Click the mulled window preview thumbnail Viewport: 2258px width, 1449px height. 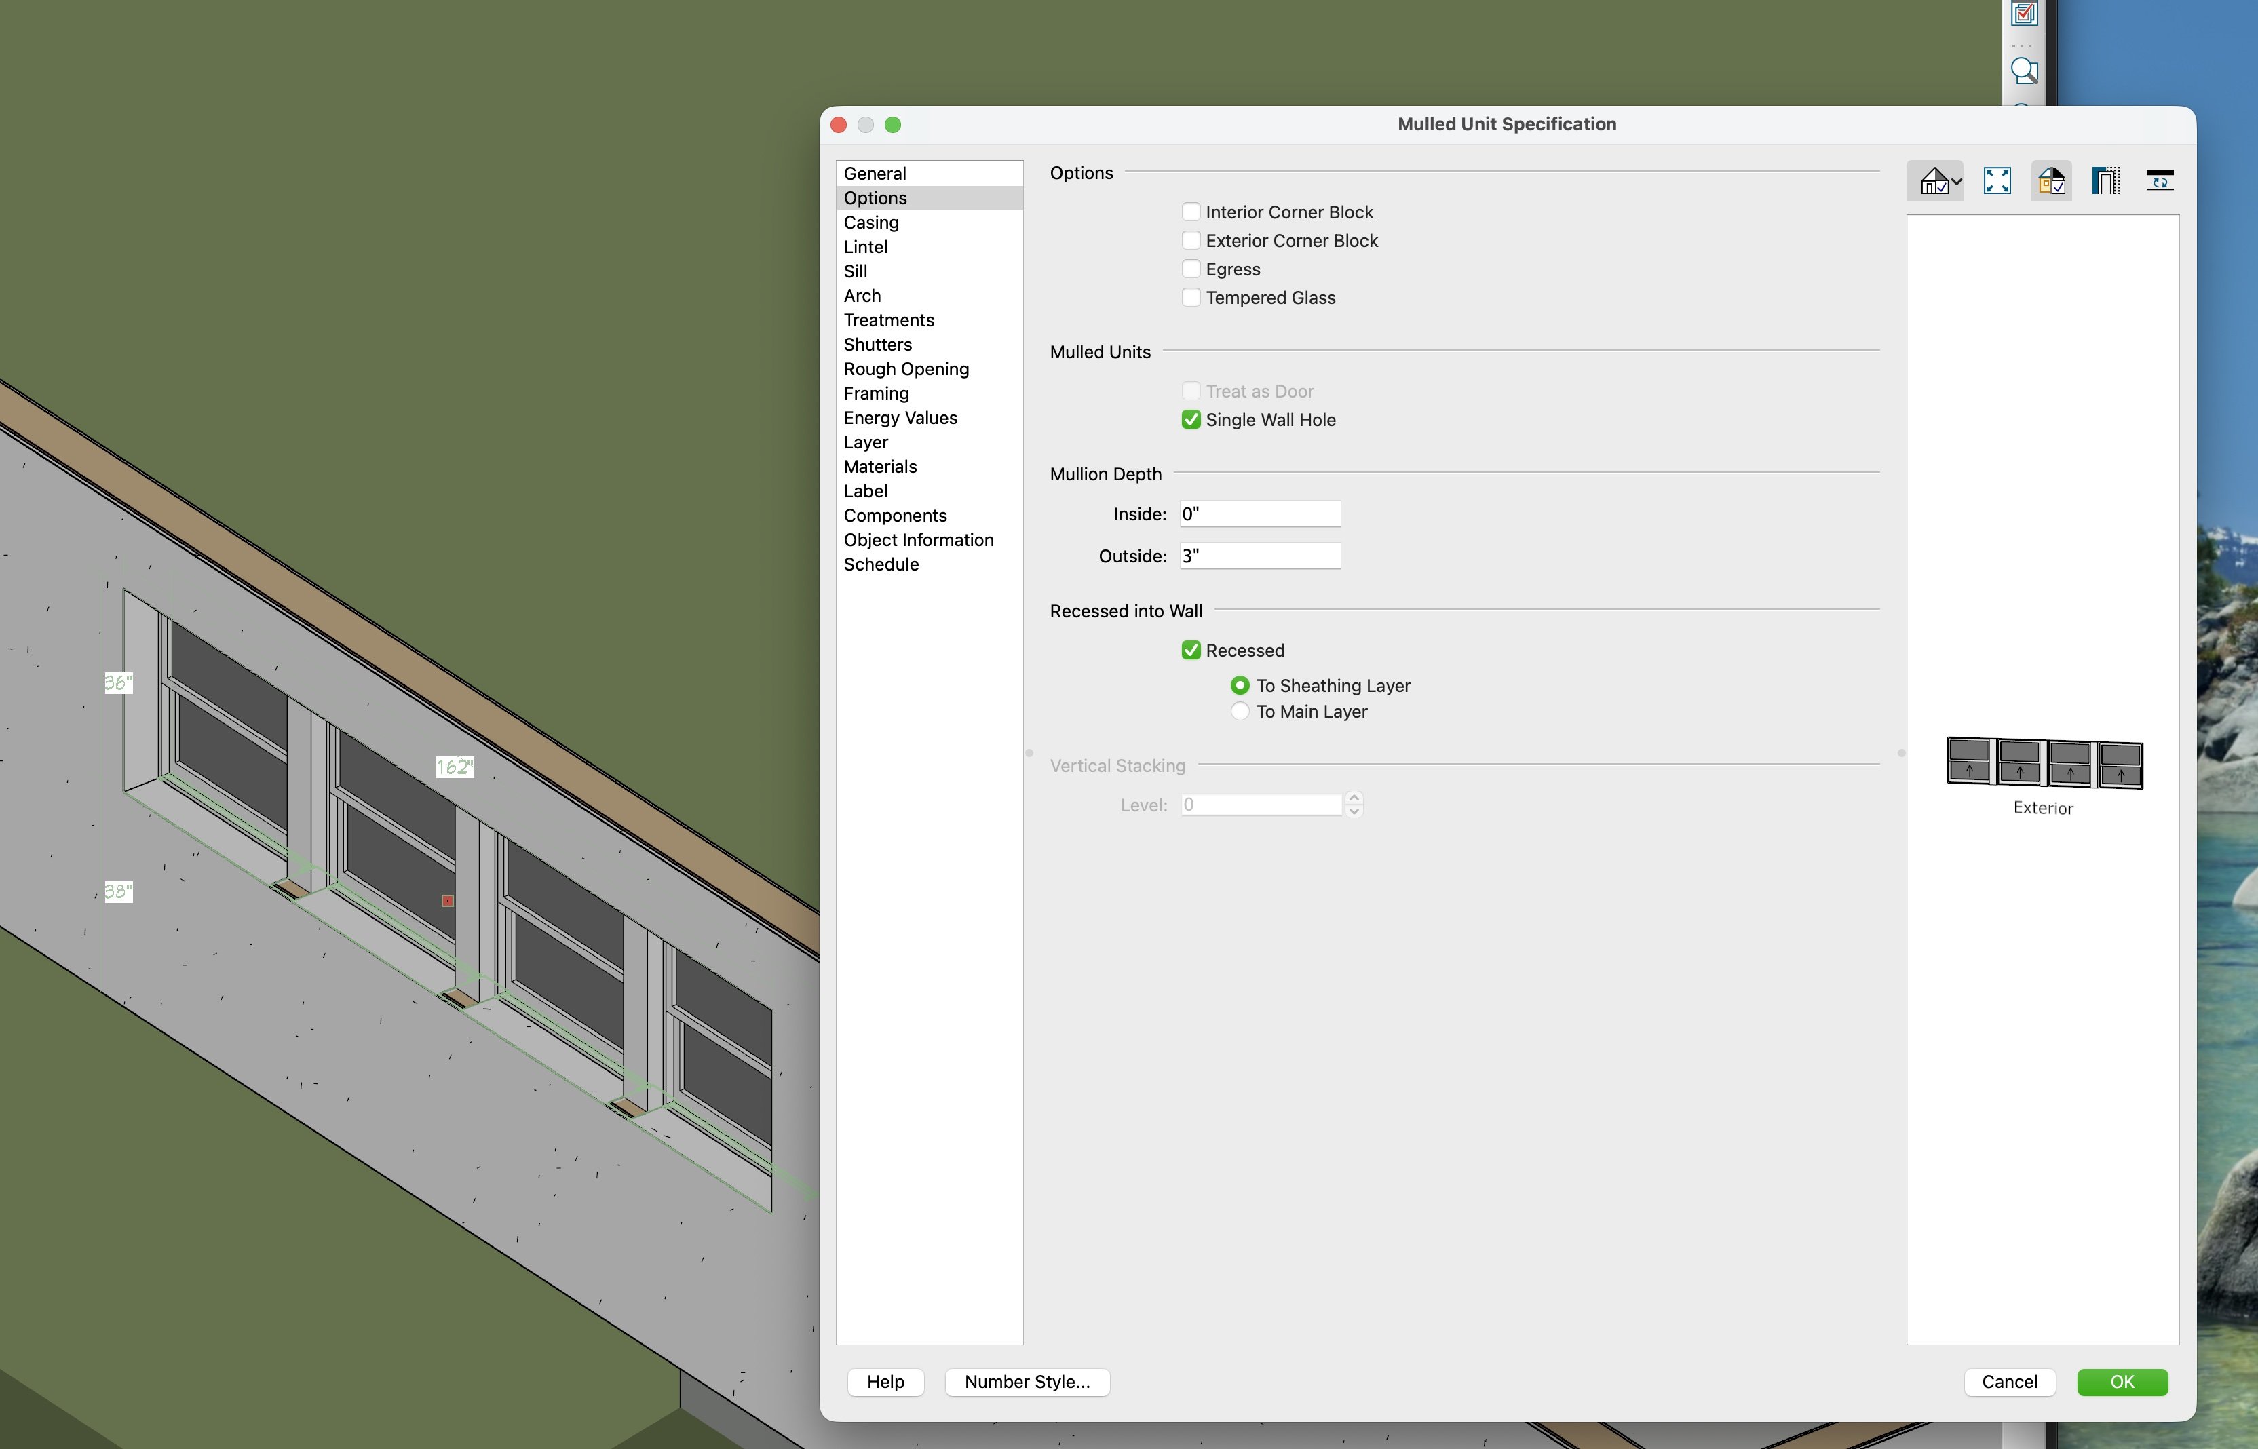point(2044,763)
